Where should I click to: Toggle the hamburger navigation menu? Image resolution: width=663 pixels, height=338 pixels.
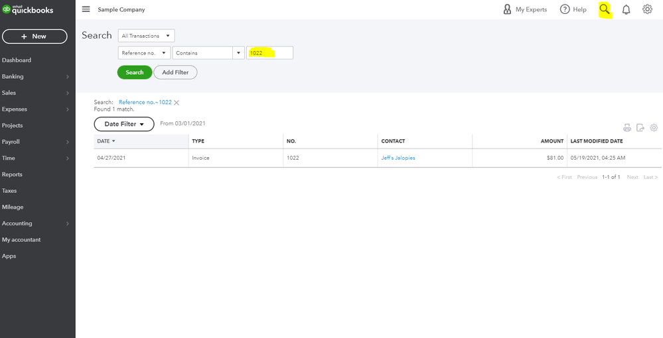click(86, 9)
